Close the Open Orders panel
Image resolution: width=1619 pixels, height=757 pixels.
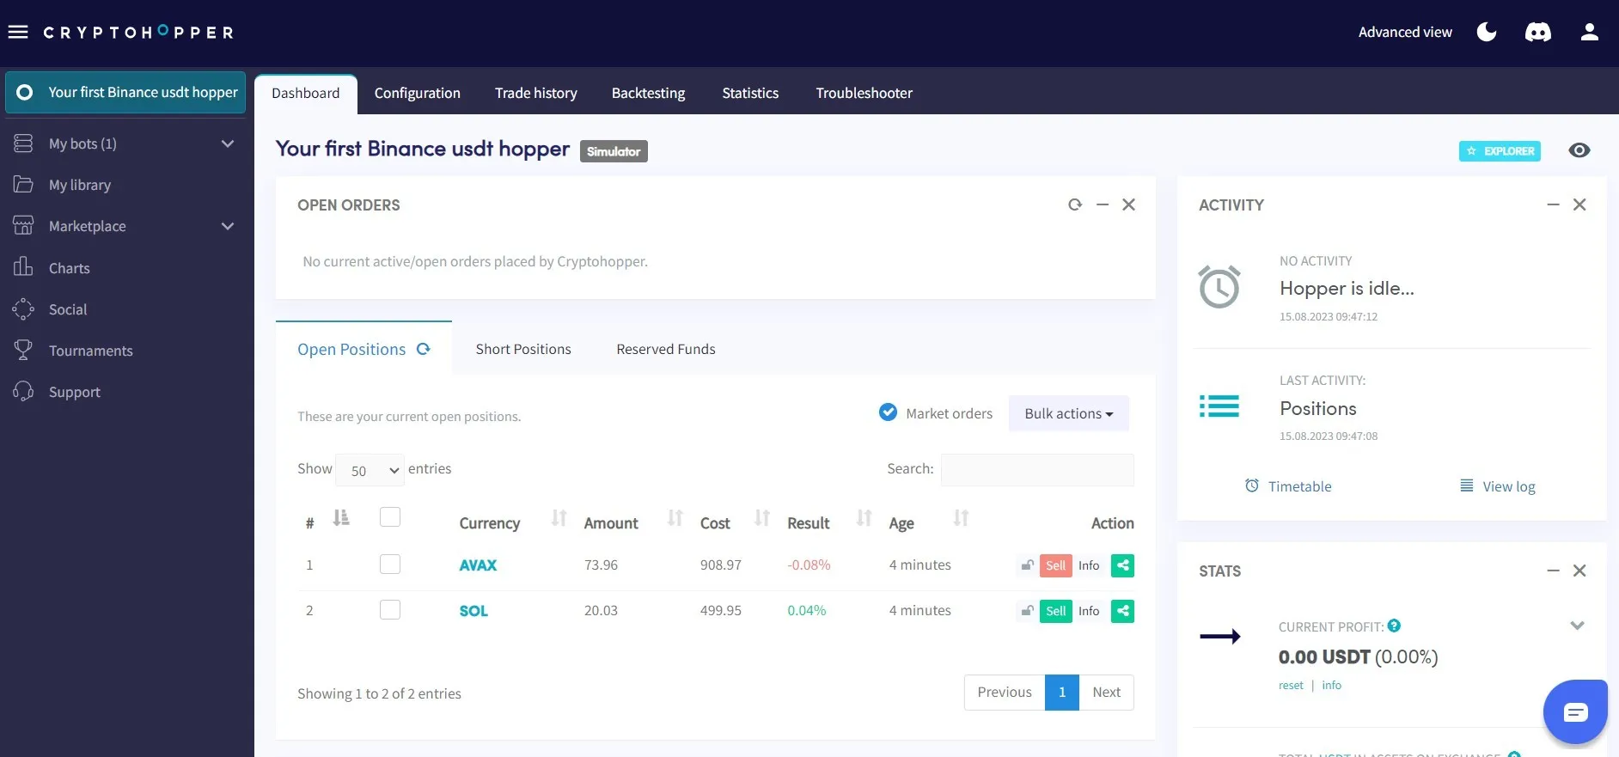coord(1129,205)
